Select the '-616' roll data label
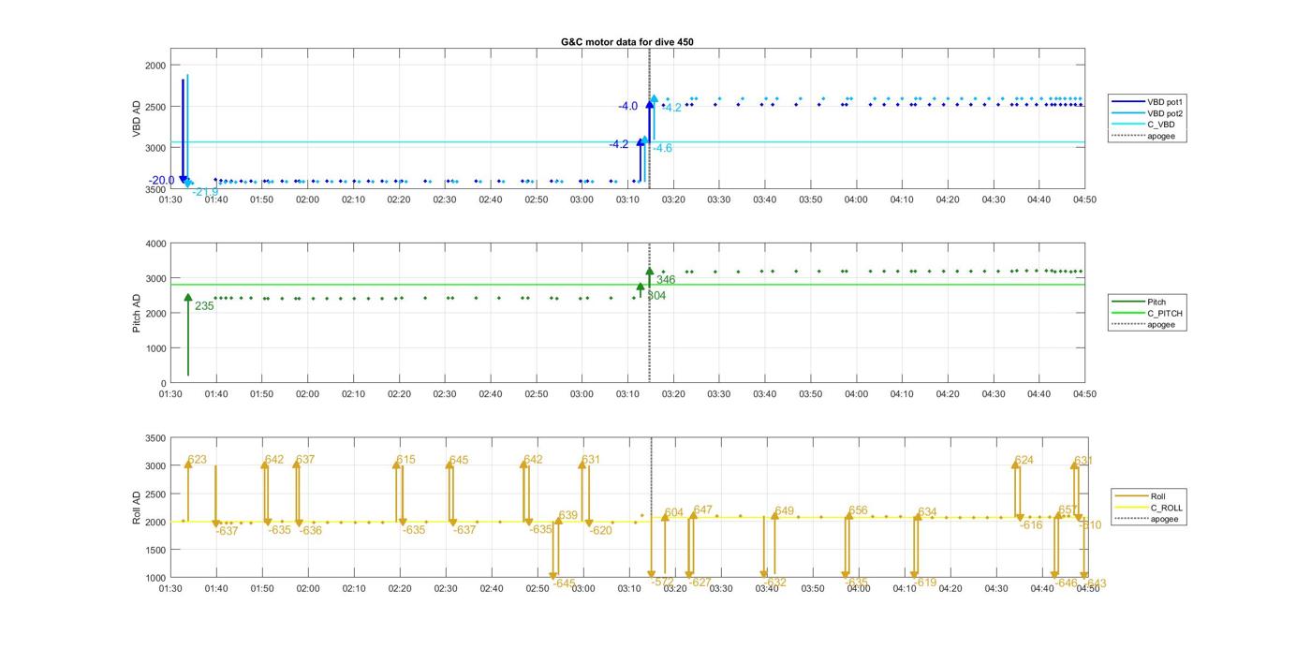 pos(1031,525)
